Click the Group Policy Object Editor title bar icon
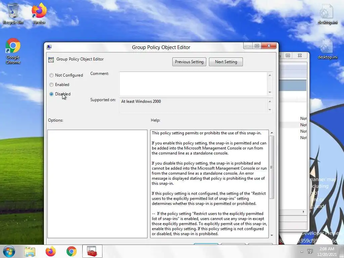Image resolution: width=344 pixels, height=258 pixels. pyautogui.click(x=49, y=47)
